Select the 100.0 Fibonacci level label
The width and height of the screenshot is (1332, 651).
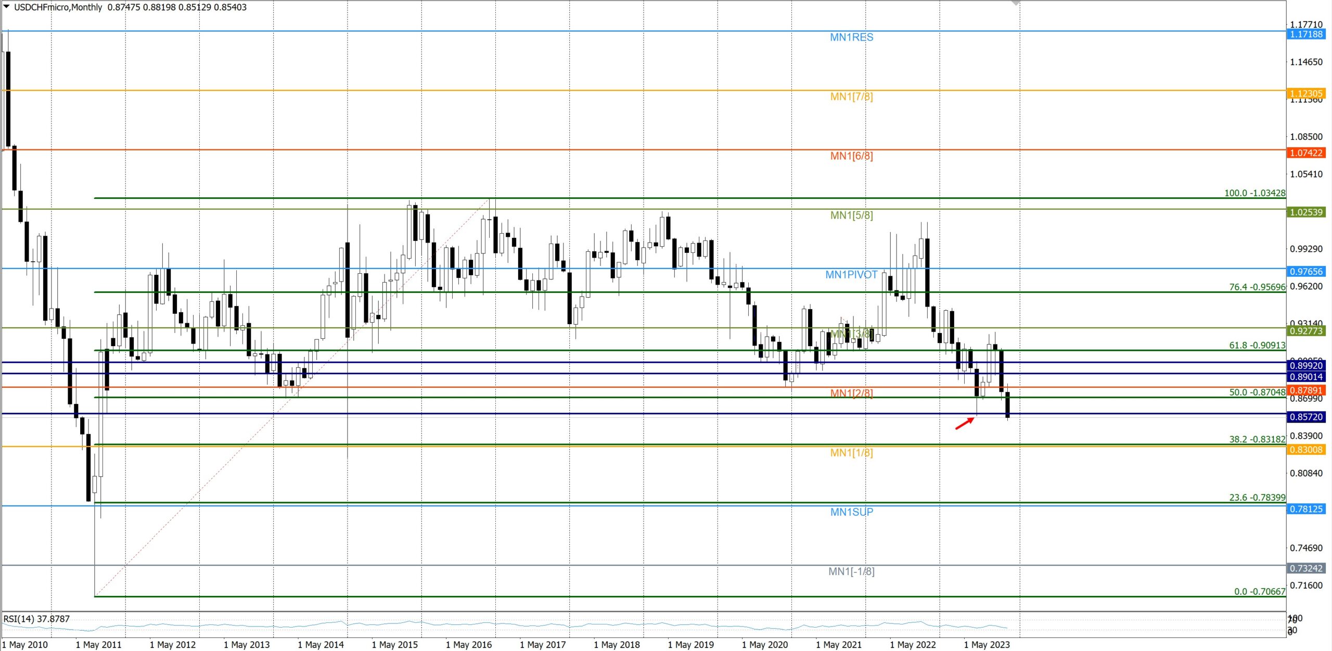pos(1254,193)
